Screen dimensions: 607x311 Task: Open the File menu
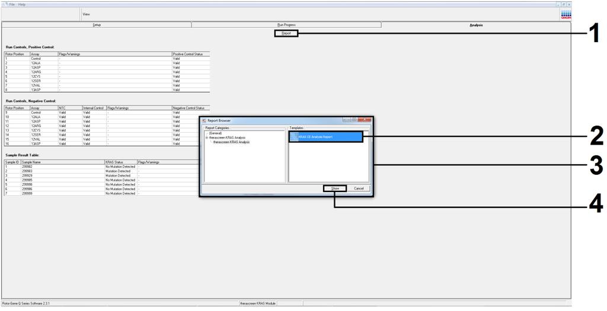(x=12, y=4)
